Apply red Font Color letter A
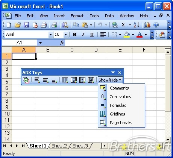 click(x=140, y=35)
